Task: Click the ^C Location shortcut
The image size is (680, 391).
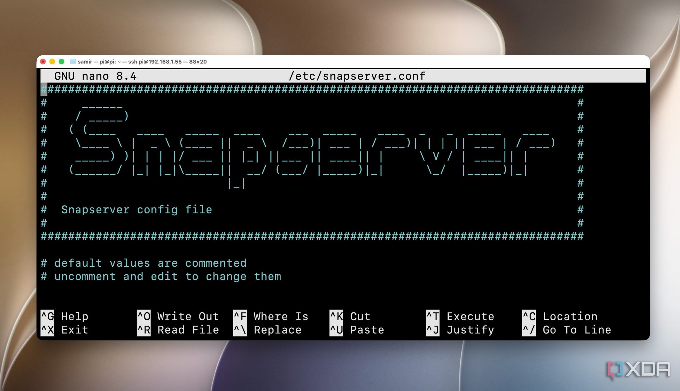Action: (560, 316)
